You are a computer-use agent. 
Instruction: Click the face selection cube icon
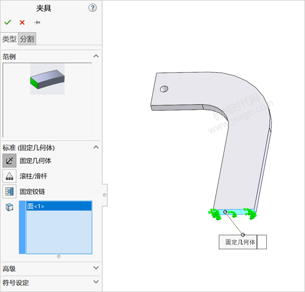point(9,207)
